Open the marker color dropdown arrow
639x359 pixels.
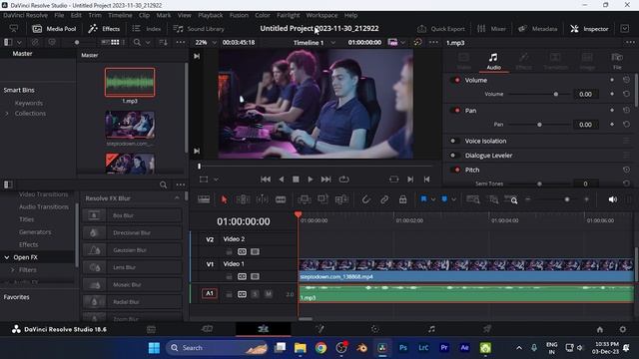[x=453, y=199]
